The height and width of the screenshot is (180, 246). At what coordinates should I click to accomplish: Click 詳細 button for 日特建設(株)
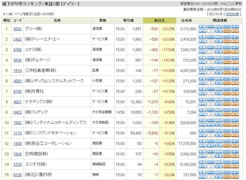[203, 152]
